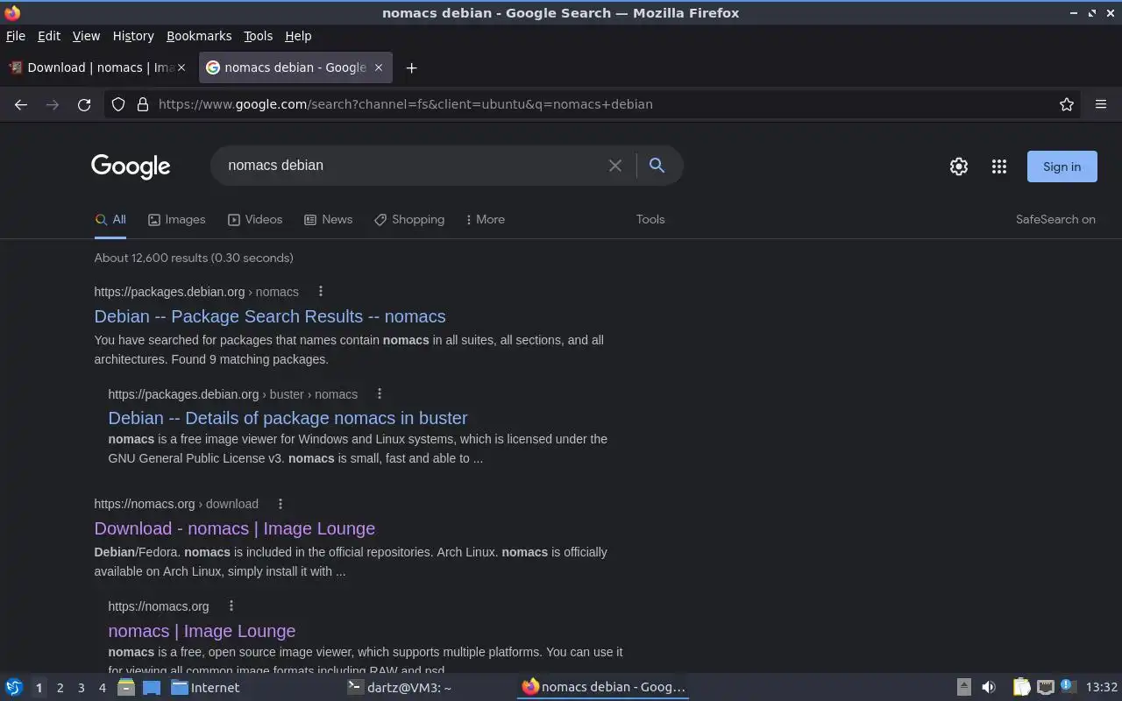Open clipboard tray icon
1122x701 pixels.
pos(1022,688)
